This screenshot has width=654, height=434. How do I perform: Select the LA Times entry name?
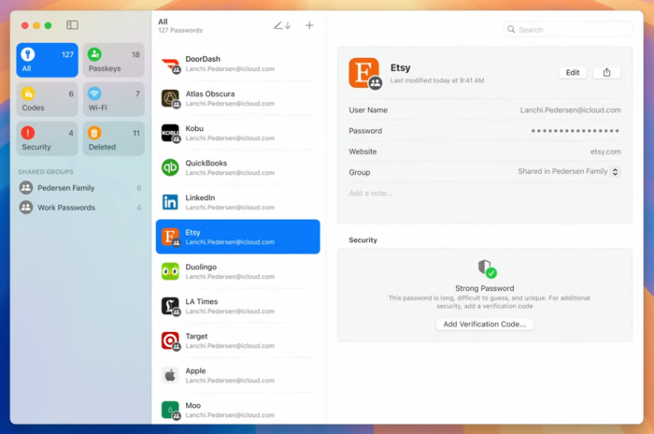202,301
